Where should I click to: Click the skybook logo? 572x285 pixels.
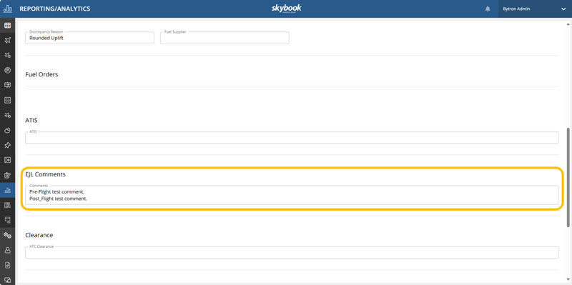pos(287,9)
